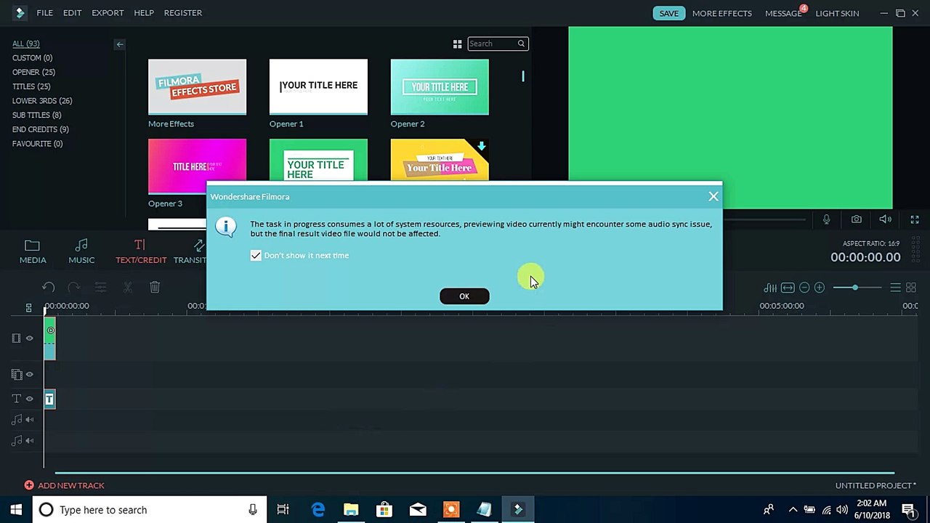The height and width of the screenshot is (523, 930).
Task: Select the green clip on the video track
Action: point(49,338)
